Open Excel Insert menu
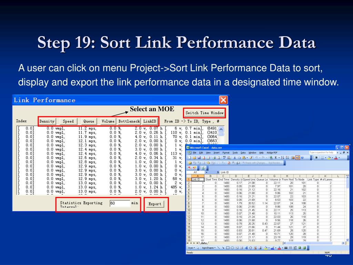353x265 pixels. 216,153
